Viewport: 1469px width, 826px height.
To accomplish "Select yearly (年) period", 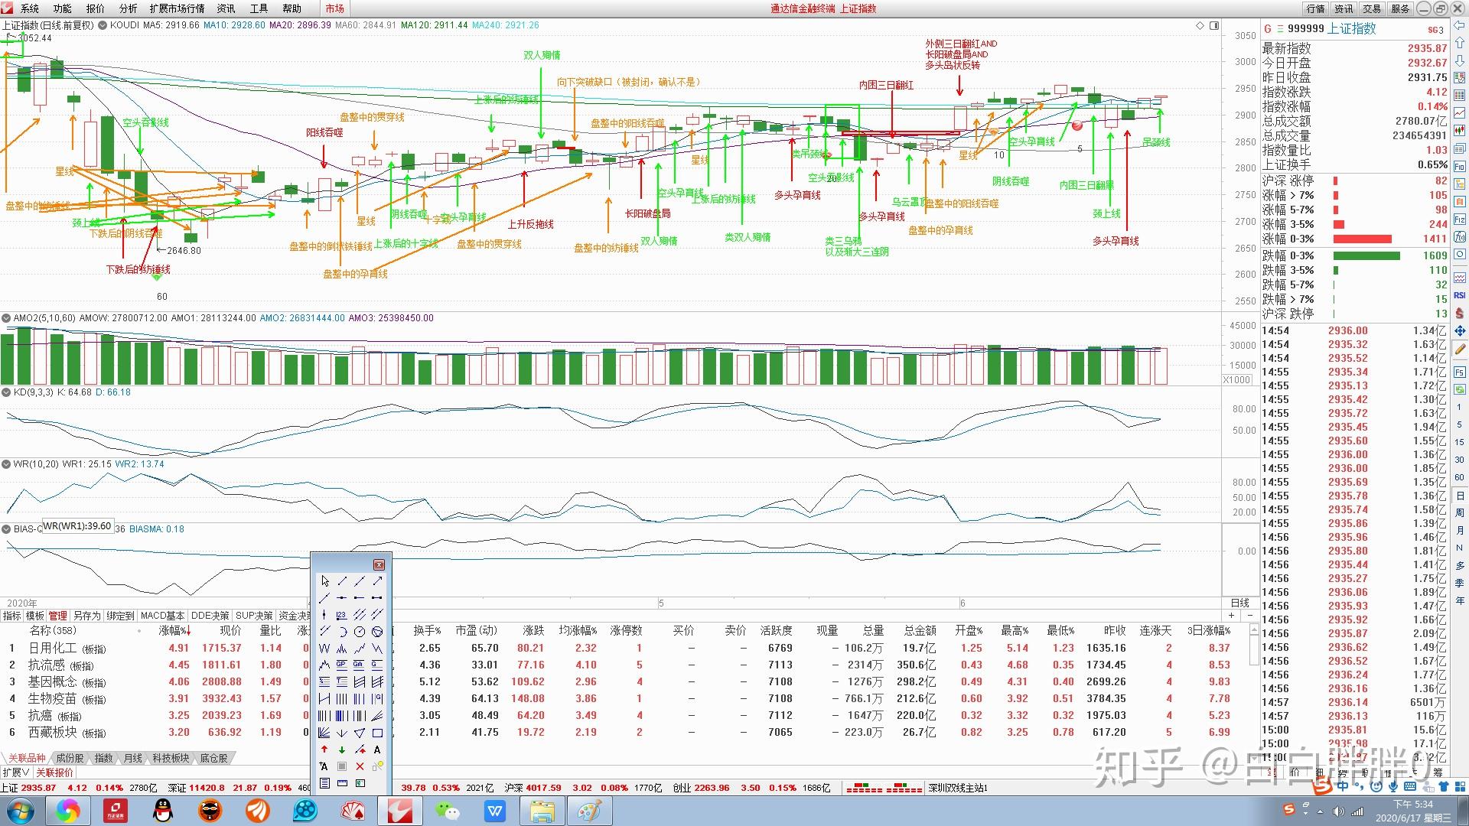I will tap(1460, 600).
